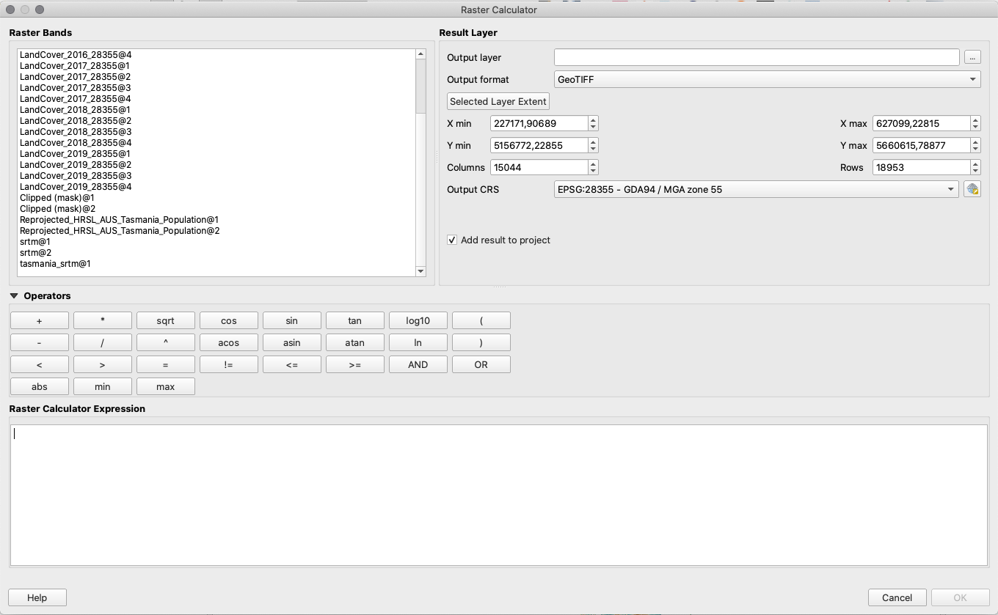Click the X min spinner arrows
The image size is (998, 615).
(x=593, y=123)
